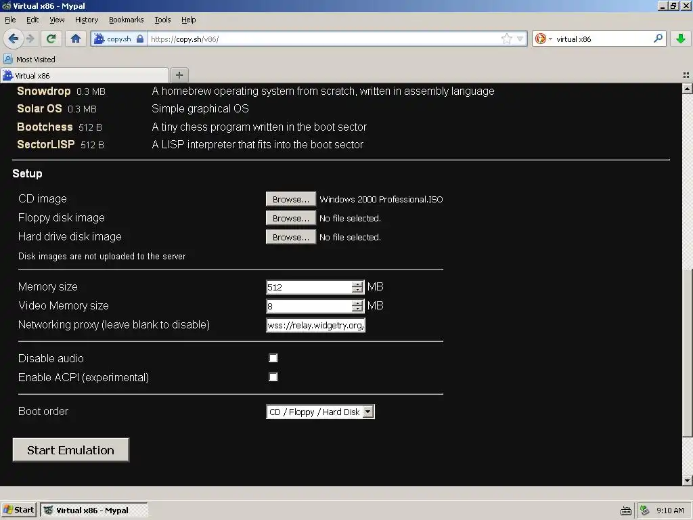This screenshot has width=693, height=520.
Task: Click the forward navigation arrow
Action: 30,39
